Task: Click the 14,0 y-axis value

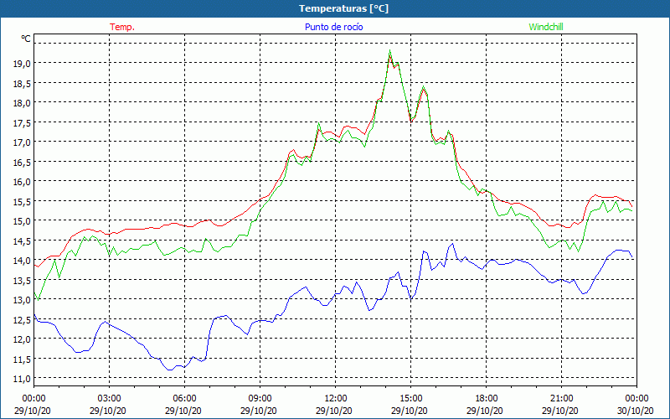Action: tap(22, 260)
